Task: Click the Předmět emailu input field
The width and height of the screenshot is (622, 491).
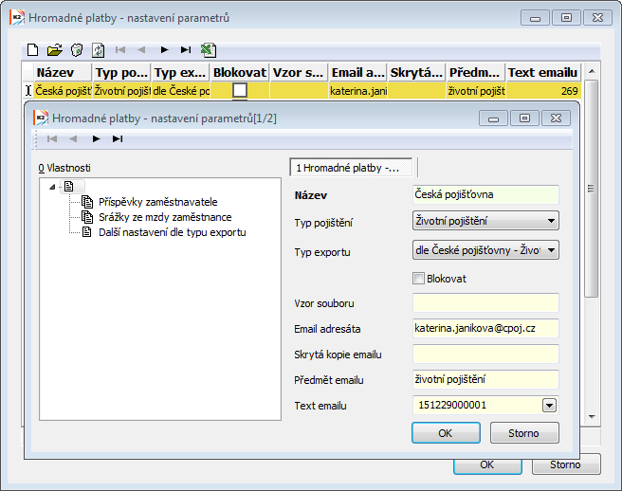Action: (x=485, y=379)
